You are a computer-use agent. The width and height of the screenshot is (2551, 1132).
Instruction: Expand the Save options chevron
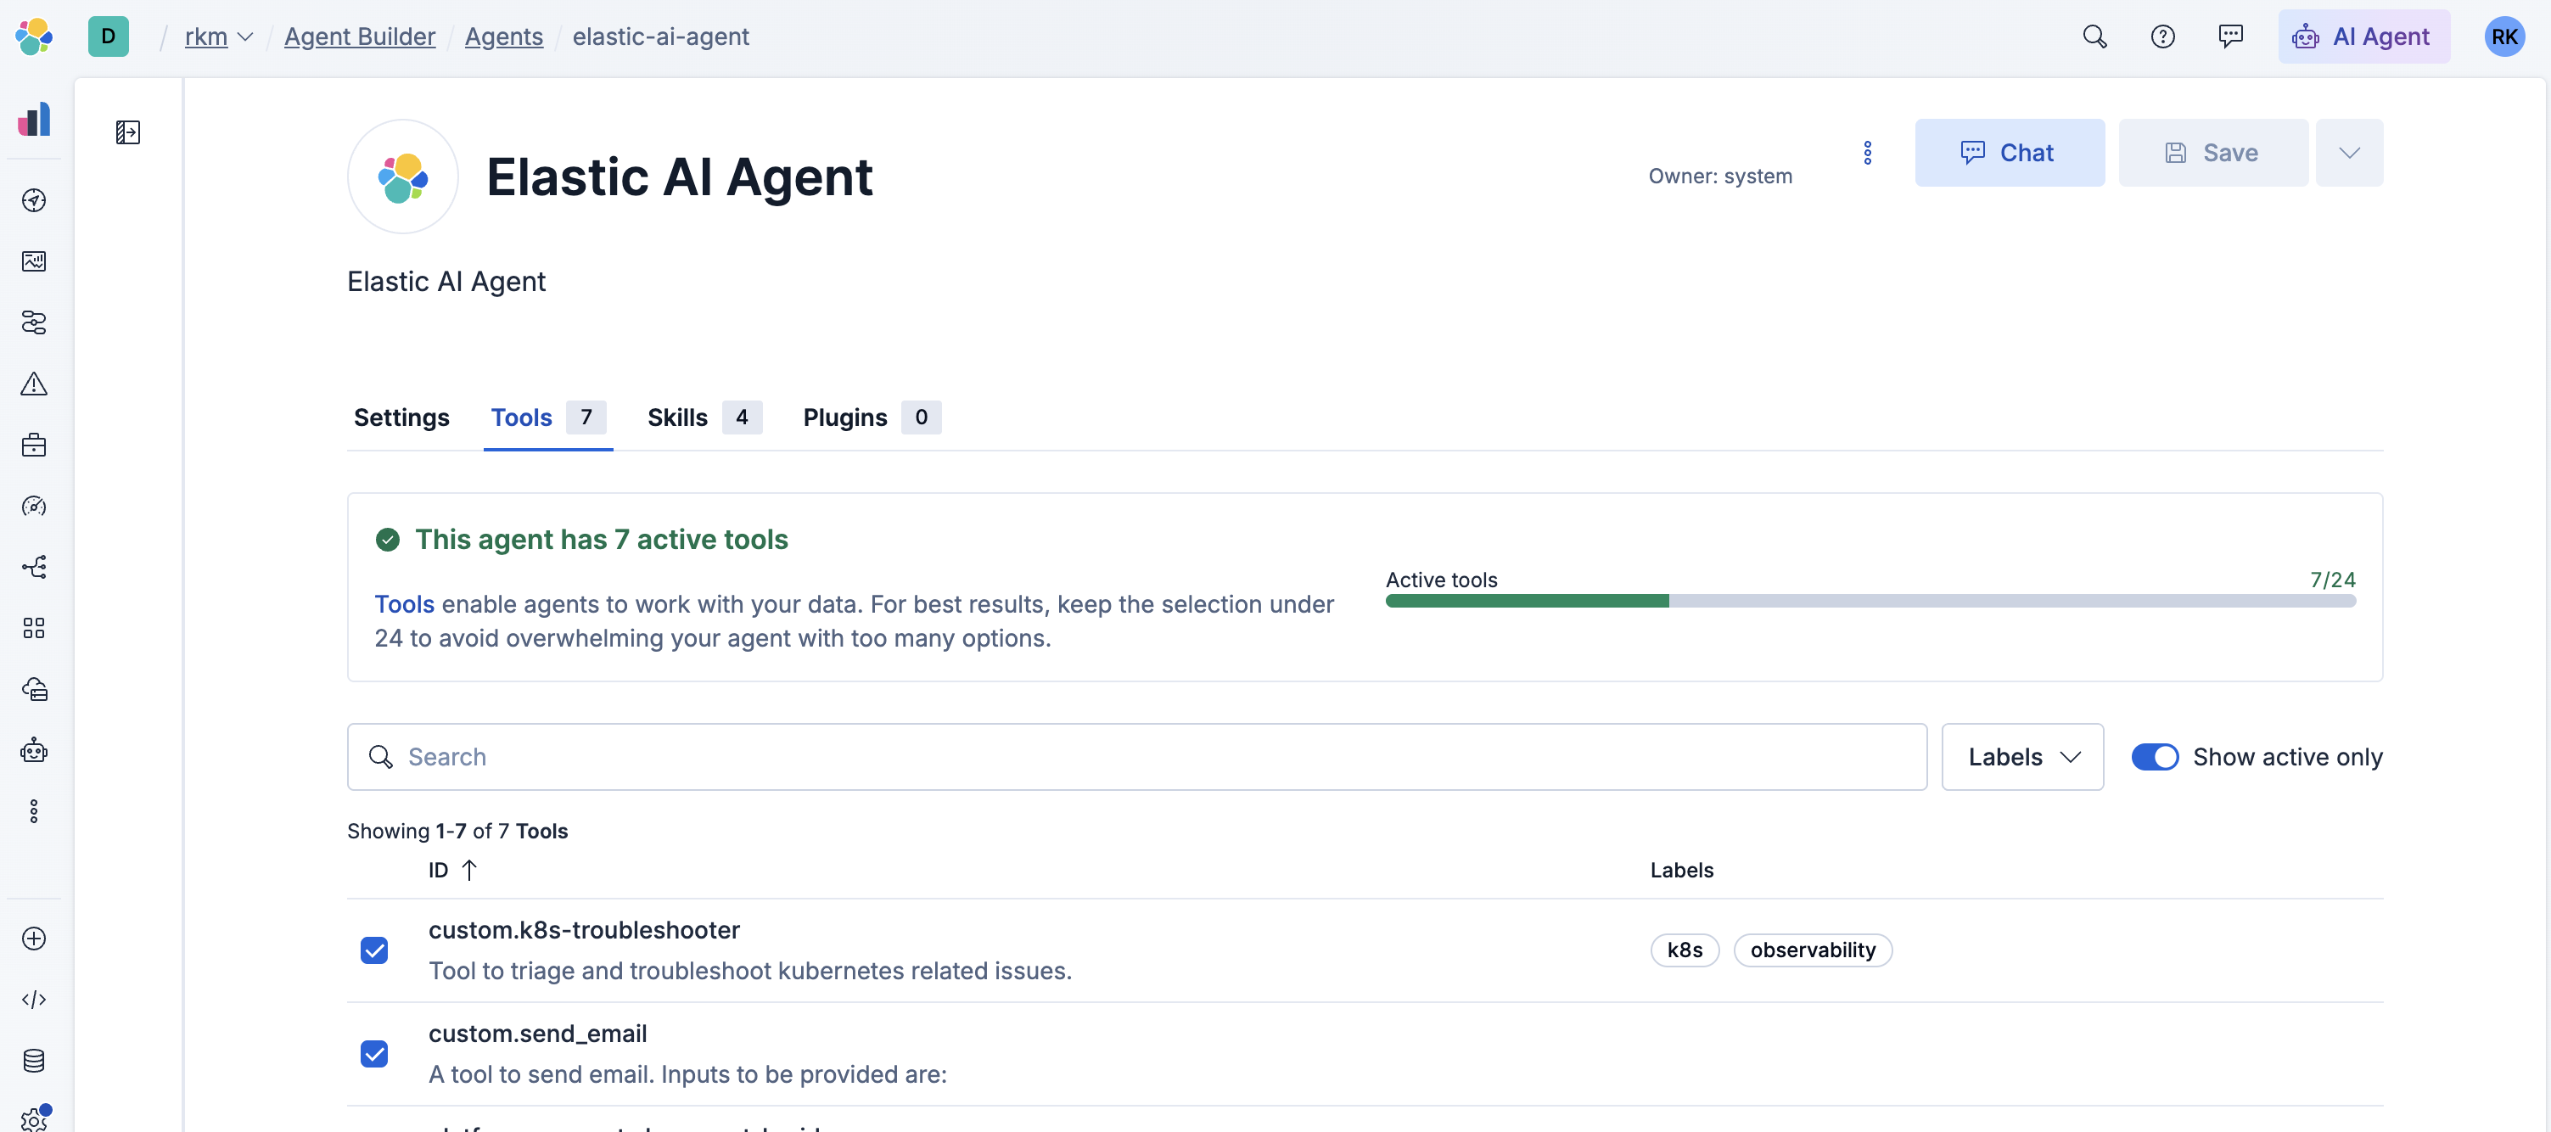(2348, 153)
